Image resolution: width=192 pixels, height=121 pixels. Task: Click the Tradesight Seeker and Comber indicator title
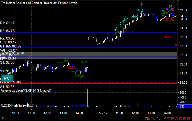click(39, 3)
